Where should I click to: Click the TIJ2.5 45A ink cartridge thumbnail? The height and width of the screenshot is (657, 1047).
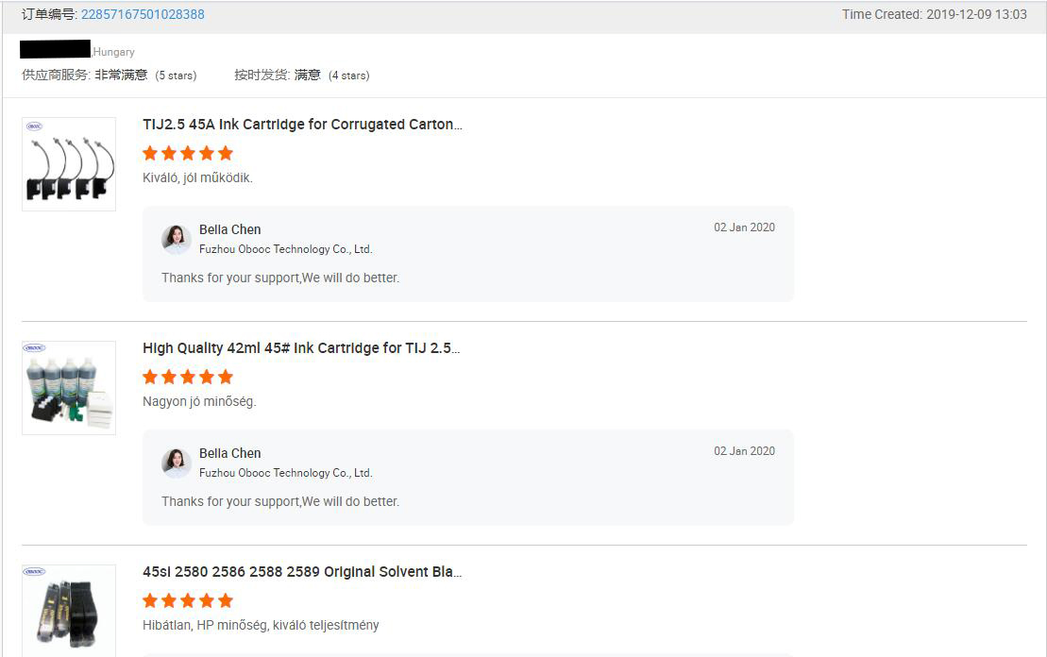(x=69, y=164)
